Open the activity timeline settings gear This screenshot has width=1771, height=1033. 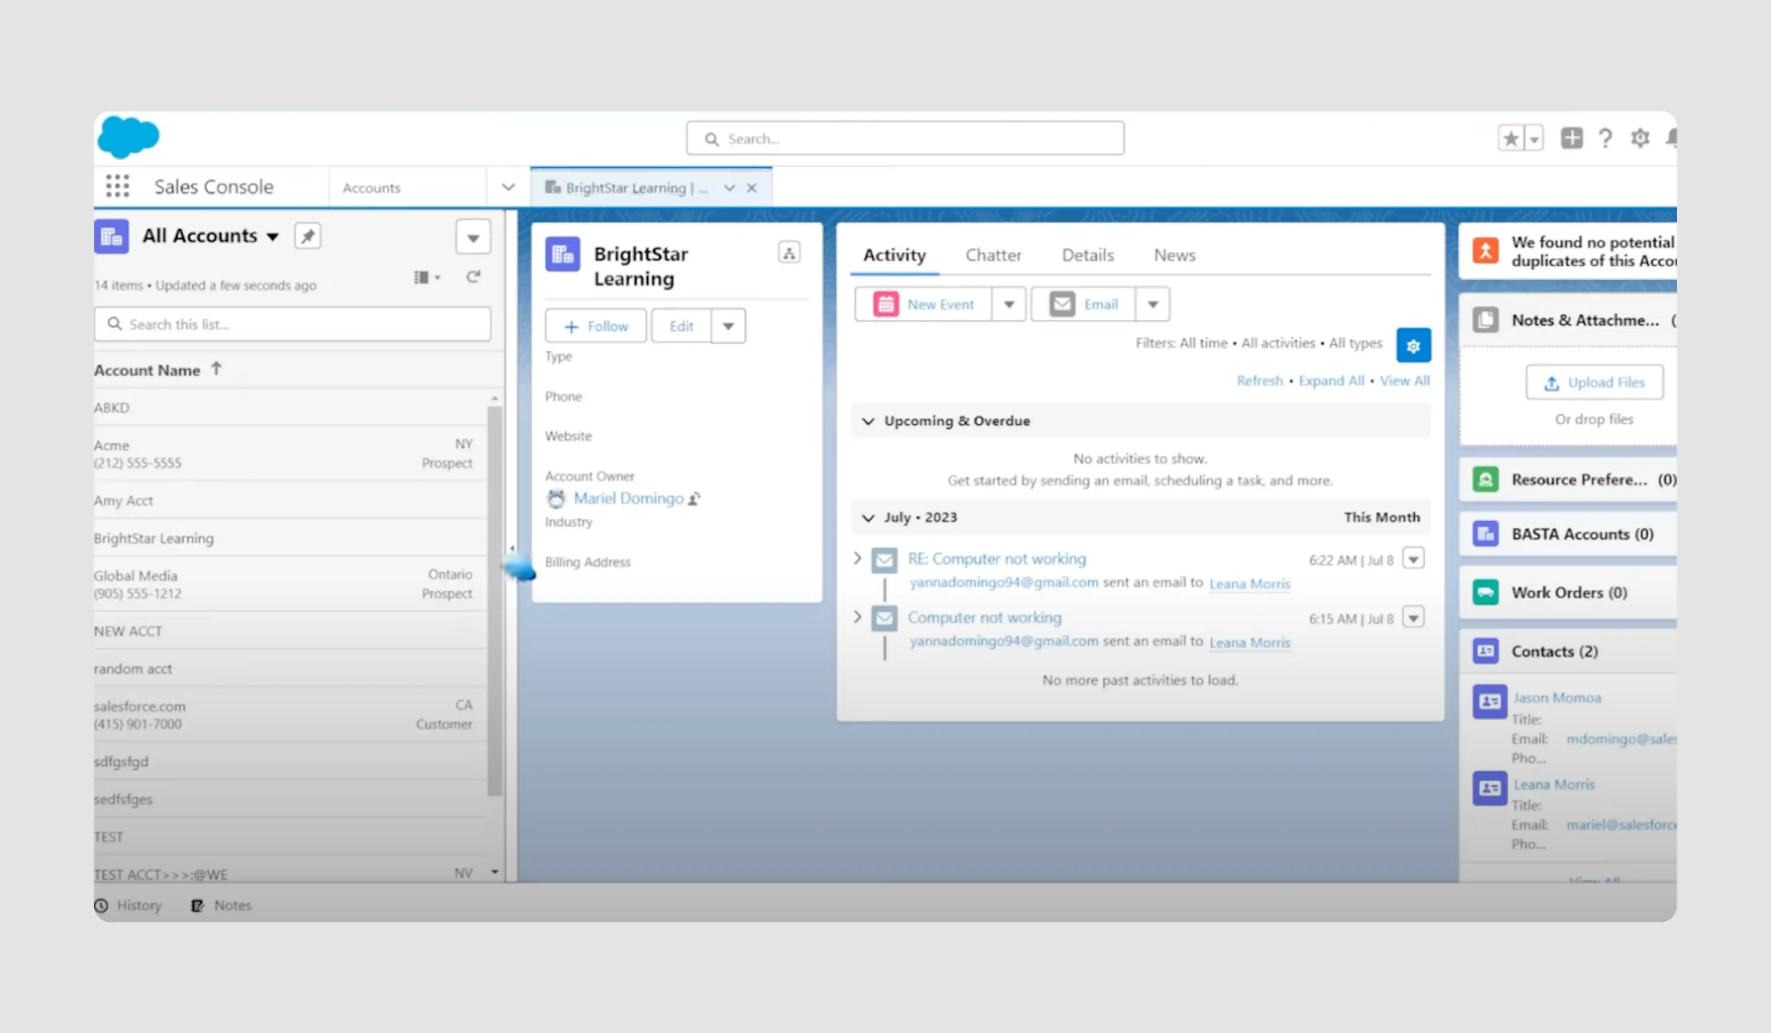(x=1413, y=345)
